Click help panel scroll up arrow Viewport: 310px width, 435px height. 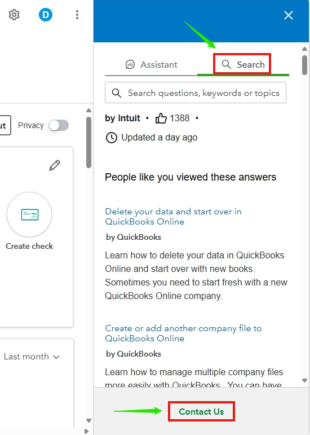click(304, 49)
